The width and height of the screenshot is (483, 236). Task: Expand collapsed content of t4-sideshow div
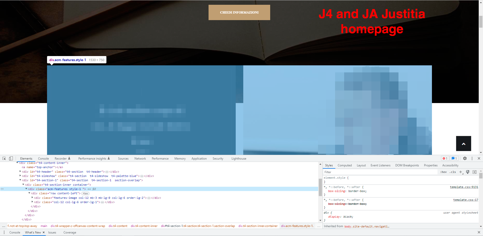[x=142, y=176]
